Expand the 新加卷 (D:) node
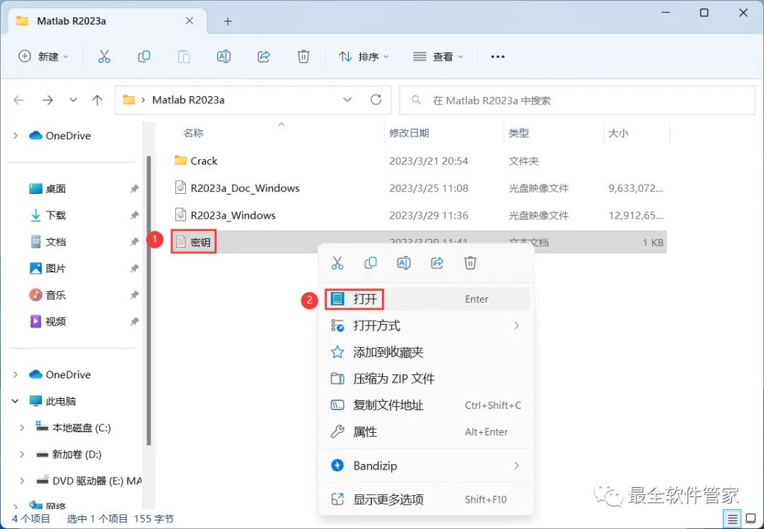764x529 pixels. [x=23, y=455]
